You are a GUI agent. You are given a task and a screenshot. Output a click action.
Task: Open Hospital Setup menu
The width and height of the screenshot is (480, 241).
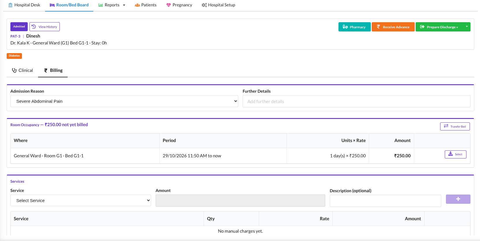pyautogui.click(x=218, y=5)
